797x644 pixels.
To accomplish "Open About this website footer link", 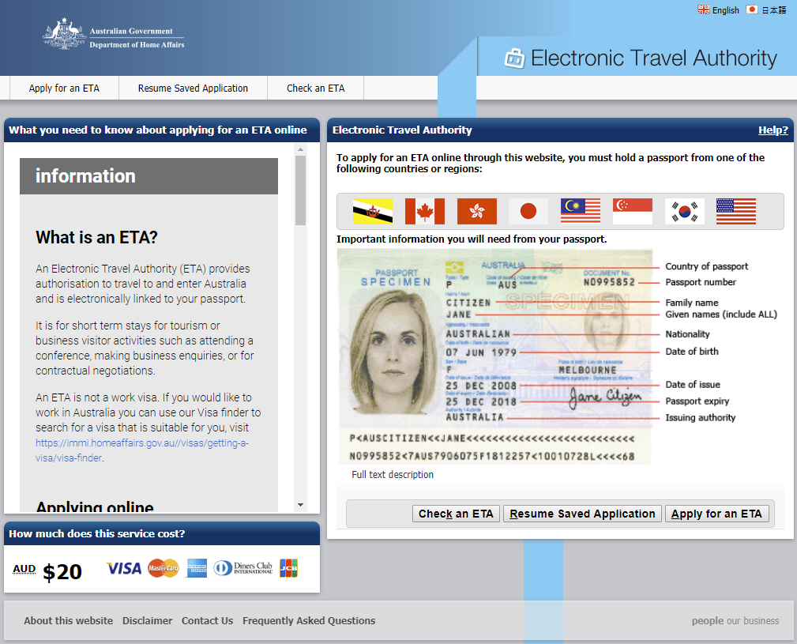I will tap(69, 620).
